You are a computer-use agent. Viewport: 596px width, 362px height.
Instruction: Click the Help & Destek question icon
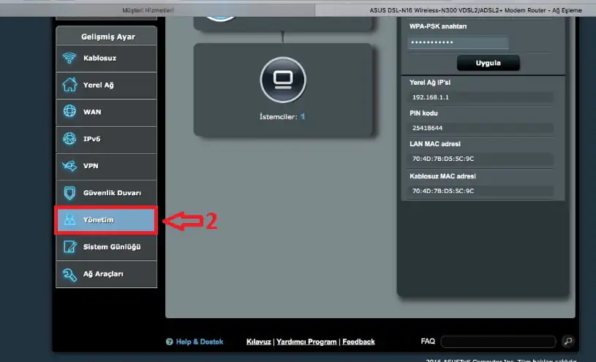pos(170,342)
